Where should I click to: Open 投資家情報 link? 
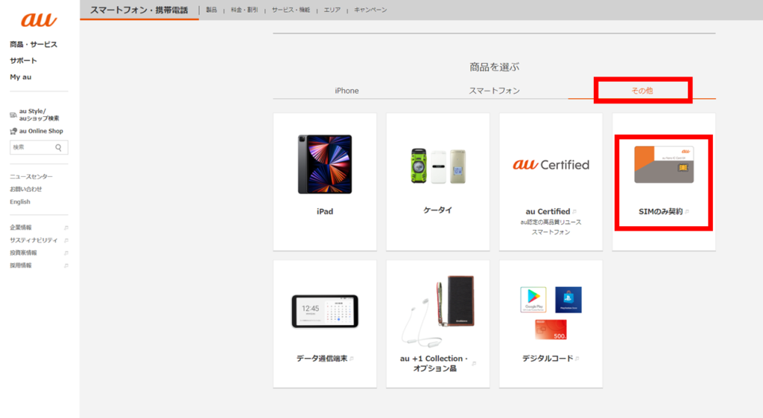[23, 253]
